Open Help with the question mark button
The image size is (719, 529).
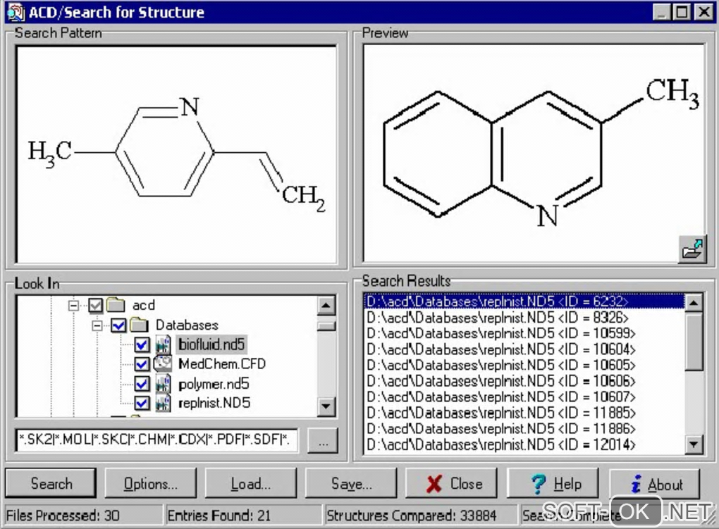[x=553, y=483]
